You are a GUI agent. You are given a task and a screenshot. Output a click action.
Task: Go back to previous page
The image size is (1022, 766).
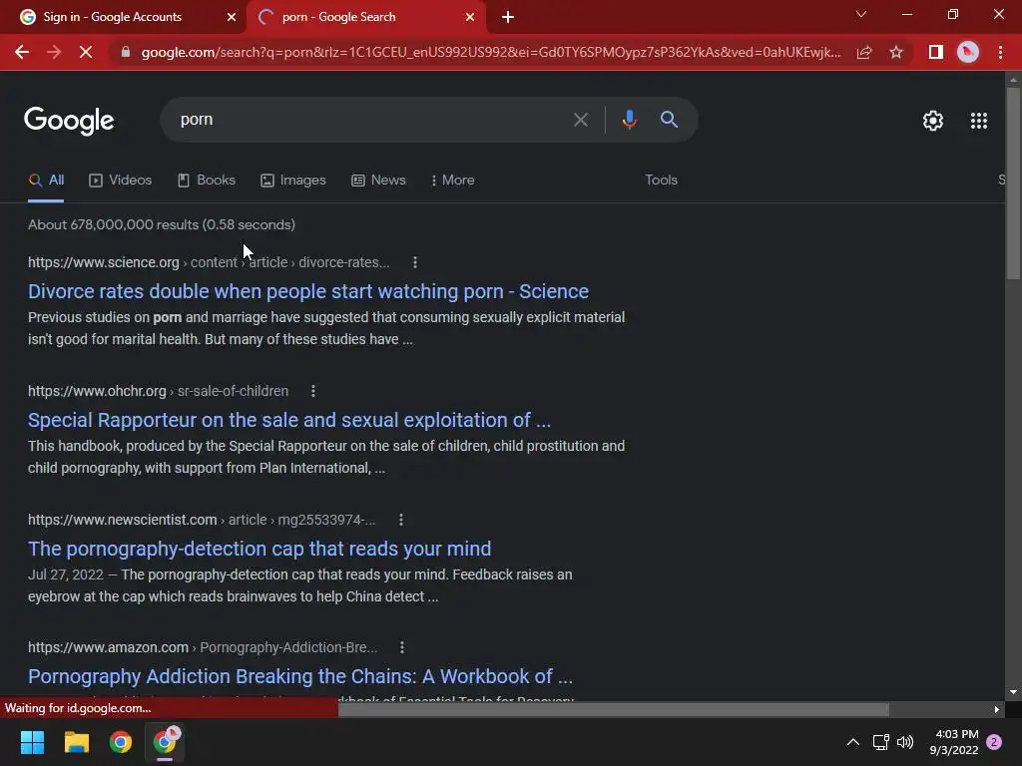click(22, 52)
